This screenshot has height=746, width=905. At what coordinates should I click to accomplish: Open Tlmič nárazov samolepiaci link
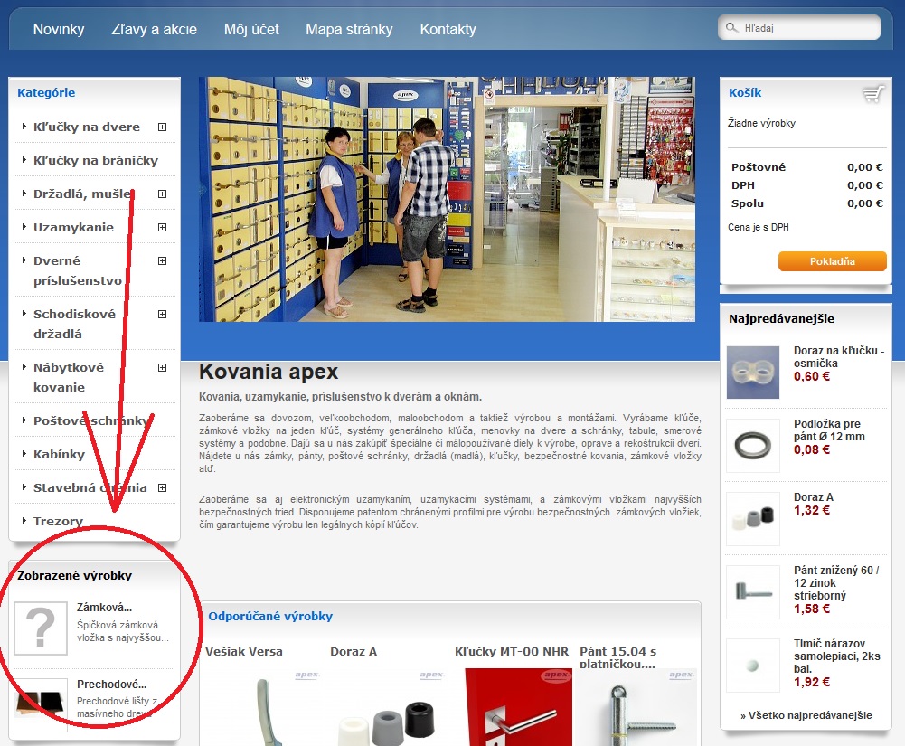tap(837, 656)
